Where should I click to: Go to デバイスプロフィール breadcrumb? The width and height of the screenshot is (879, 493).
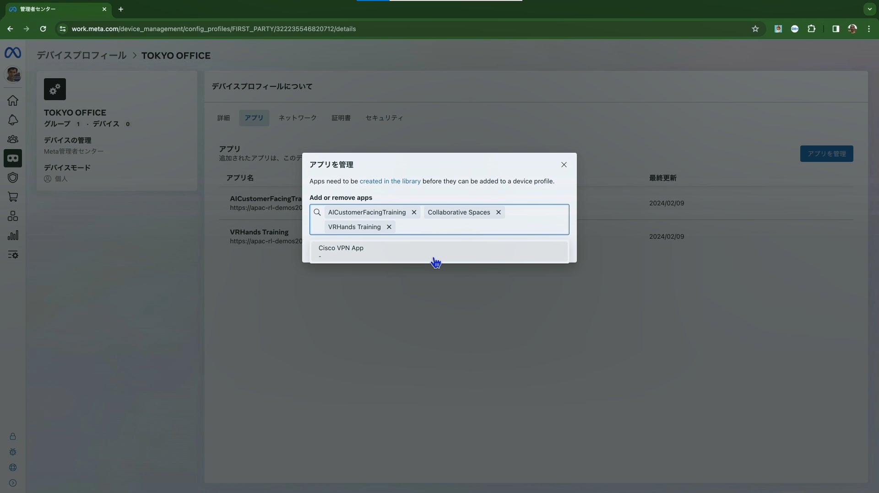click(x=81, y=55)
